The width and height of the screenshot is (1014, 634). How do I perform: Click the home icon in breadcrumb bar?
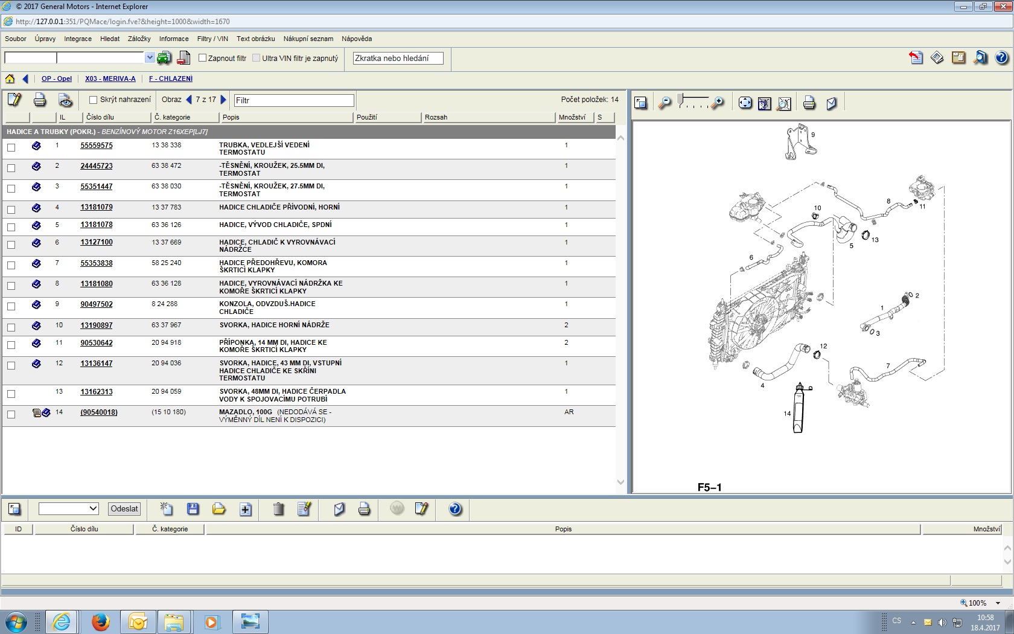(10, 78)
